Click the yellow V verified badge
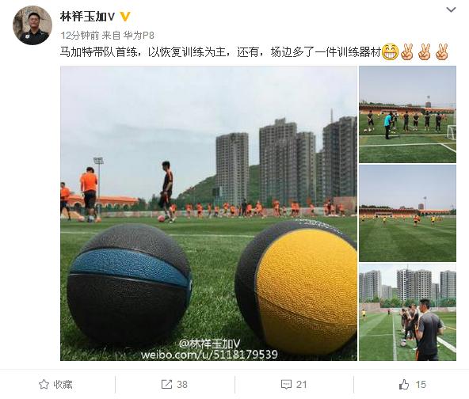Image resolution: width=469 pixels, height=399 pixels. [x=125, y=17]
